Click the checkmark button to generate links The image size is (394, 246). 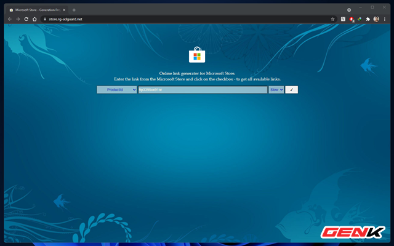(291, 90)
